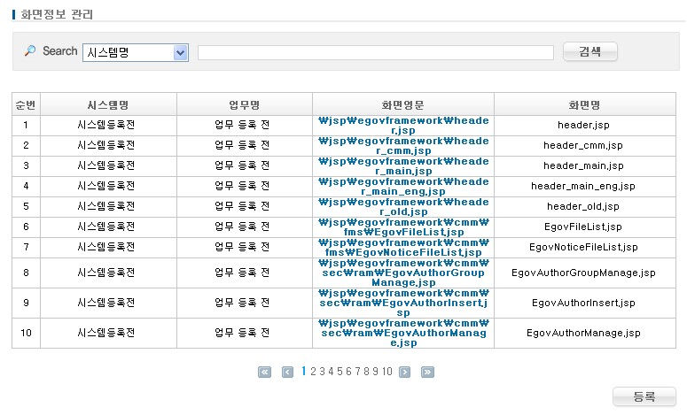Open the 시스템명 search criteria dropdown
The width and height of the screenshot is (687, 415).
click(135, 52)
